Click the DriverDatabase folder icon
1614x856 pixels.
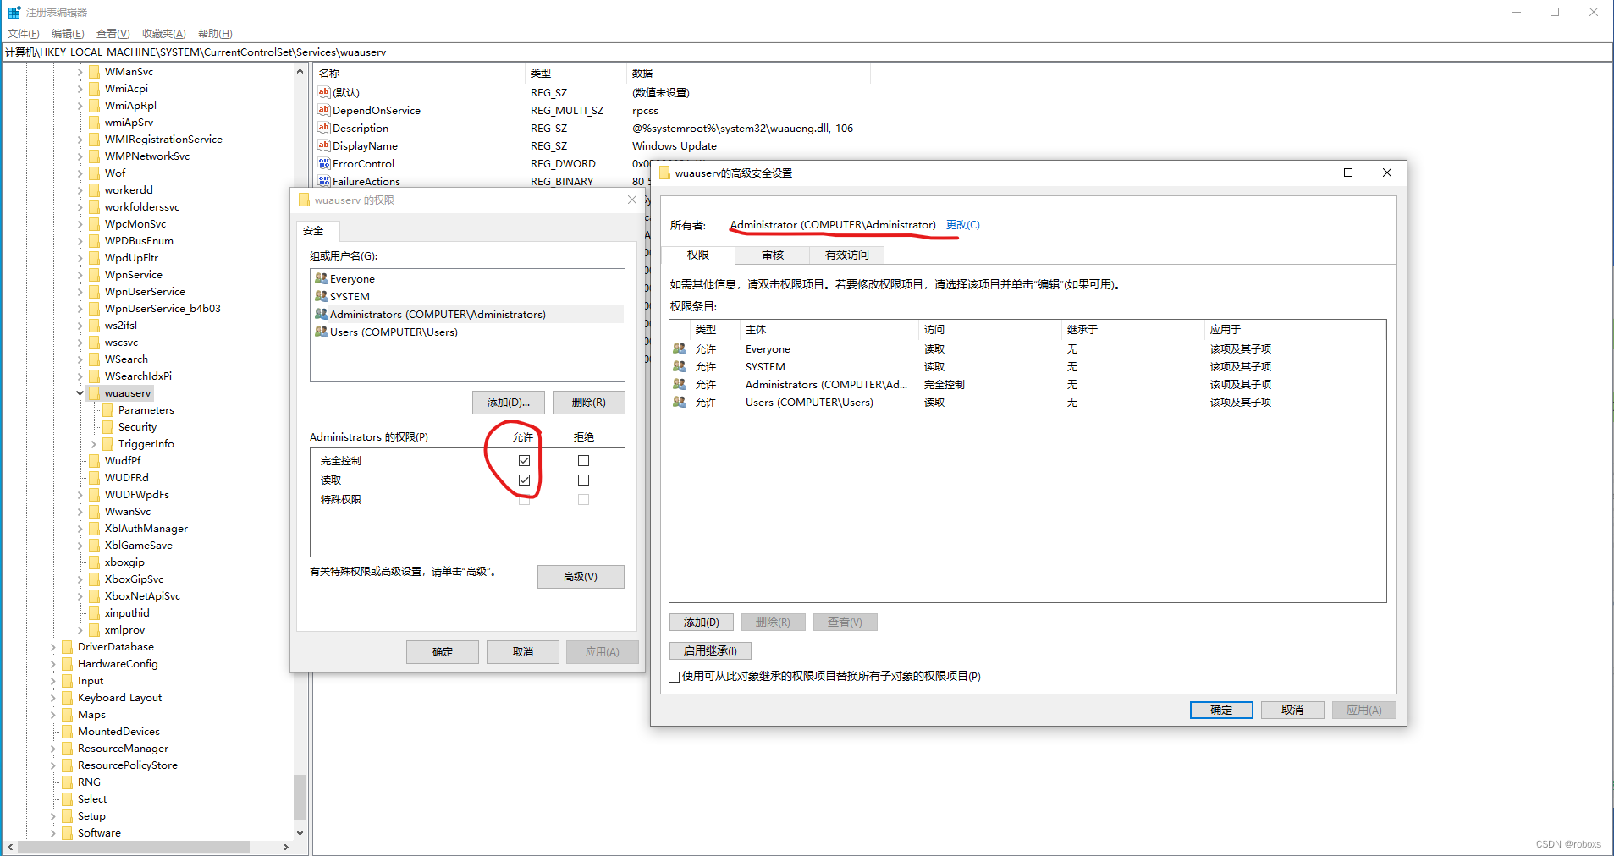pyautogui.click(x=67, y=647)
